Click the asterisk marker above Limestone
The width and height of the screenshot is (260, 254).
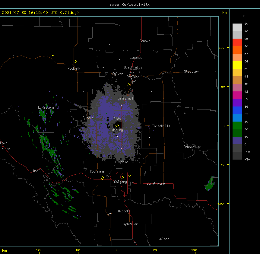[46, 104]
